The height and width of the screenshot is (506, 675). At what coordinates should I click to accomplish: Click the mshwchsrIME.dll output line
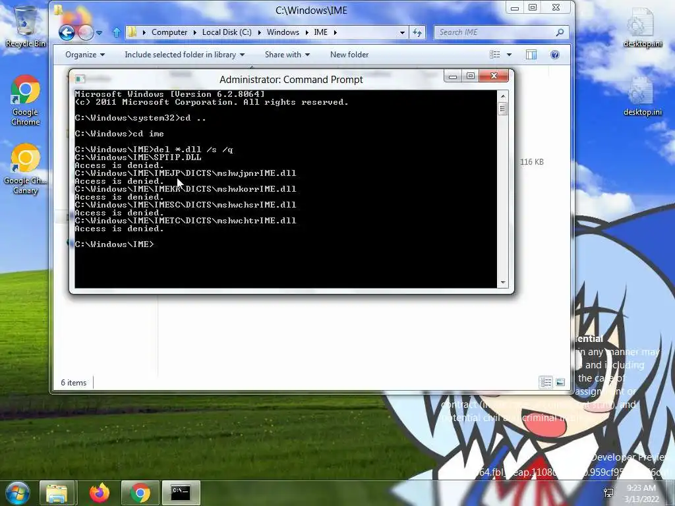(185, 205)
